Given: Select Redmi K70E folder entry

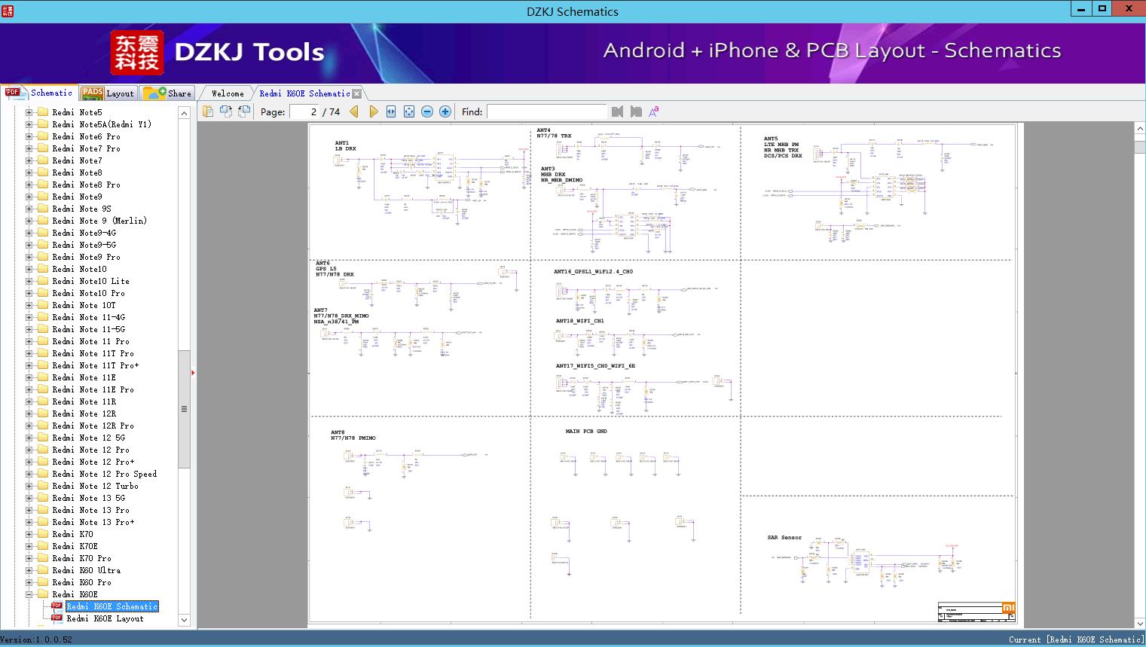Looking at the screenshot, I should click(75, 546).
